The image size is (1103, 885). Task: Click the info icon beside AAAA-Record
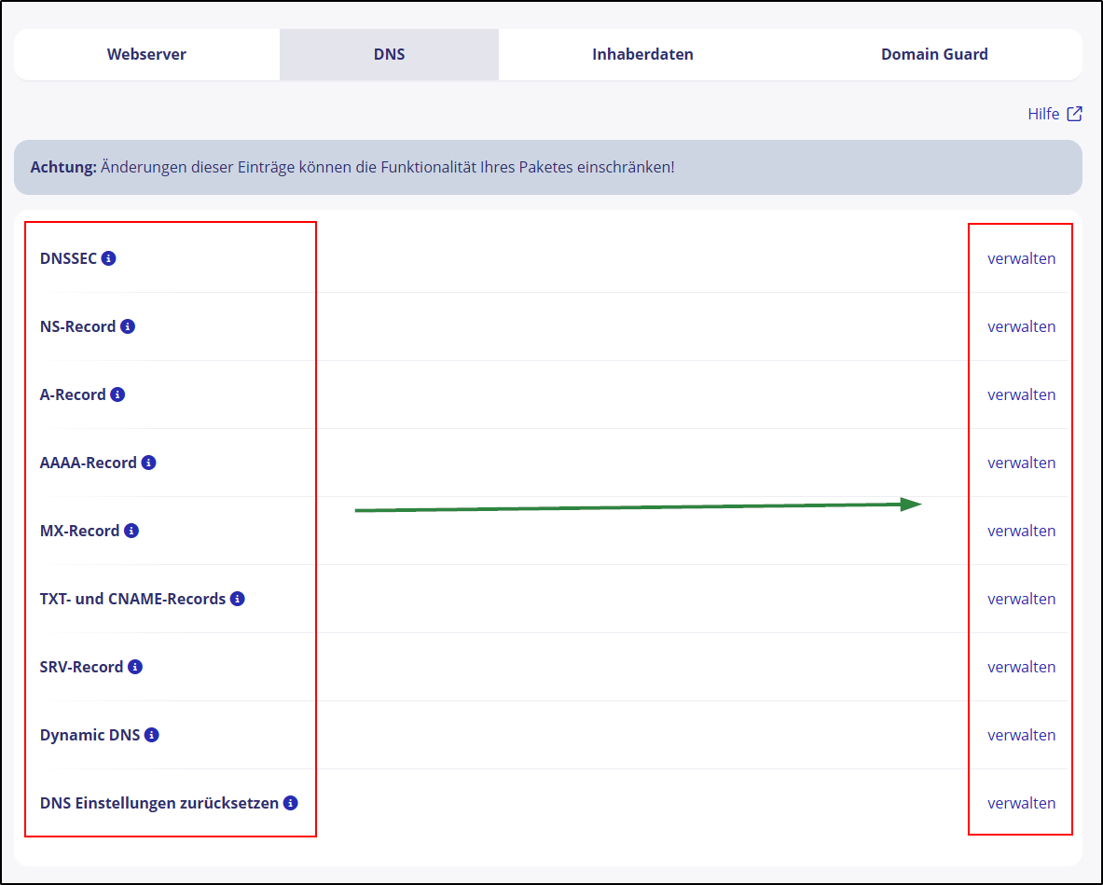click(149, 463)
